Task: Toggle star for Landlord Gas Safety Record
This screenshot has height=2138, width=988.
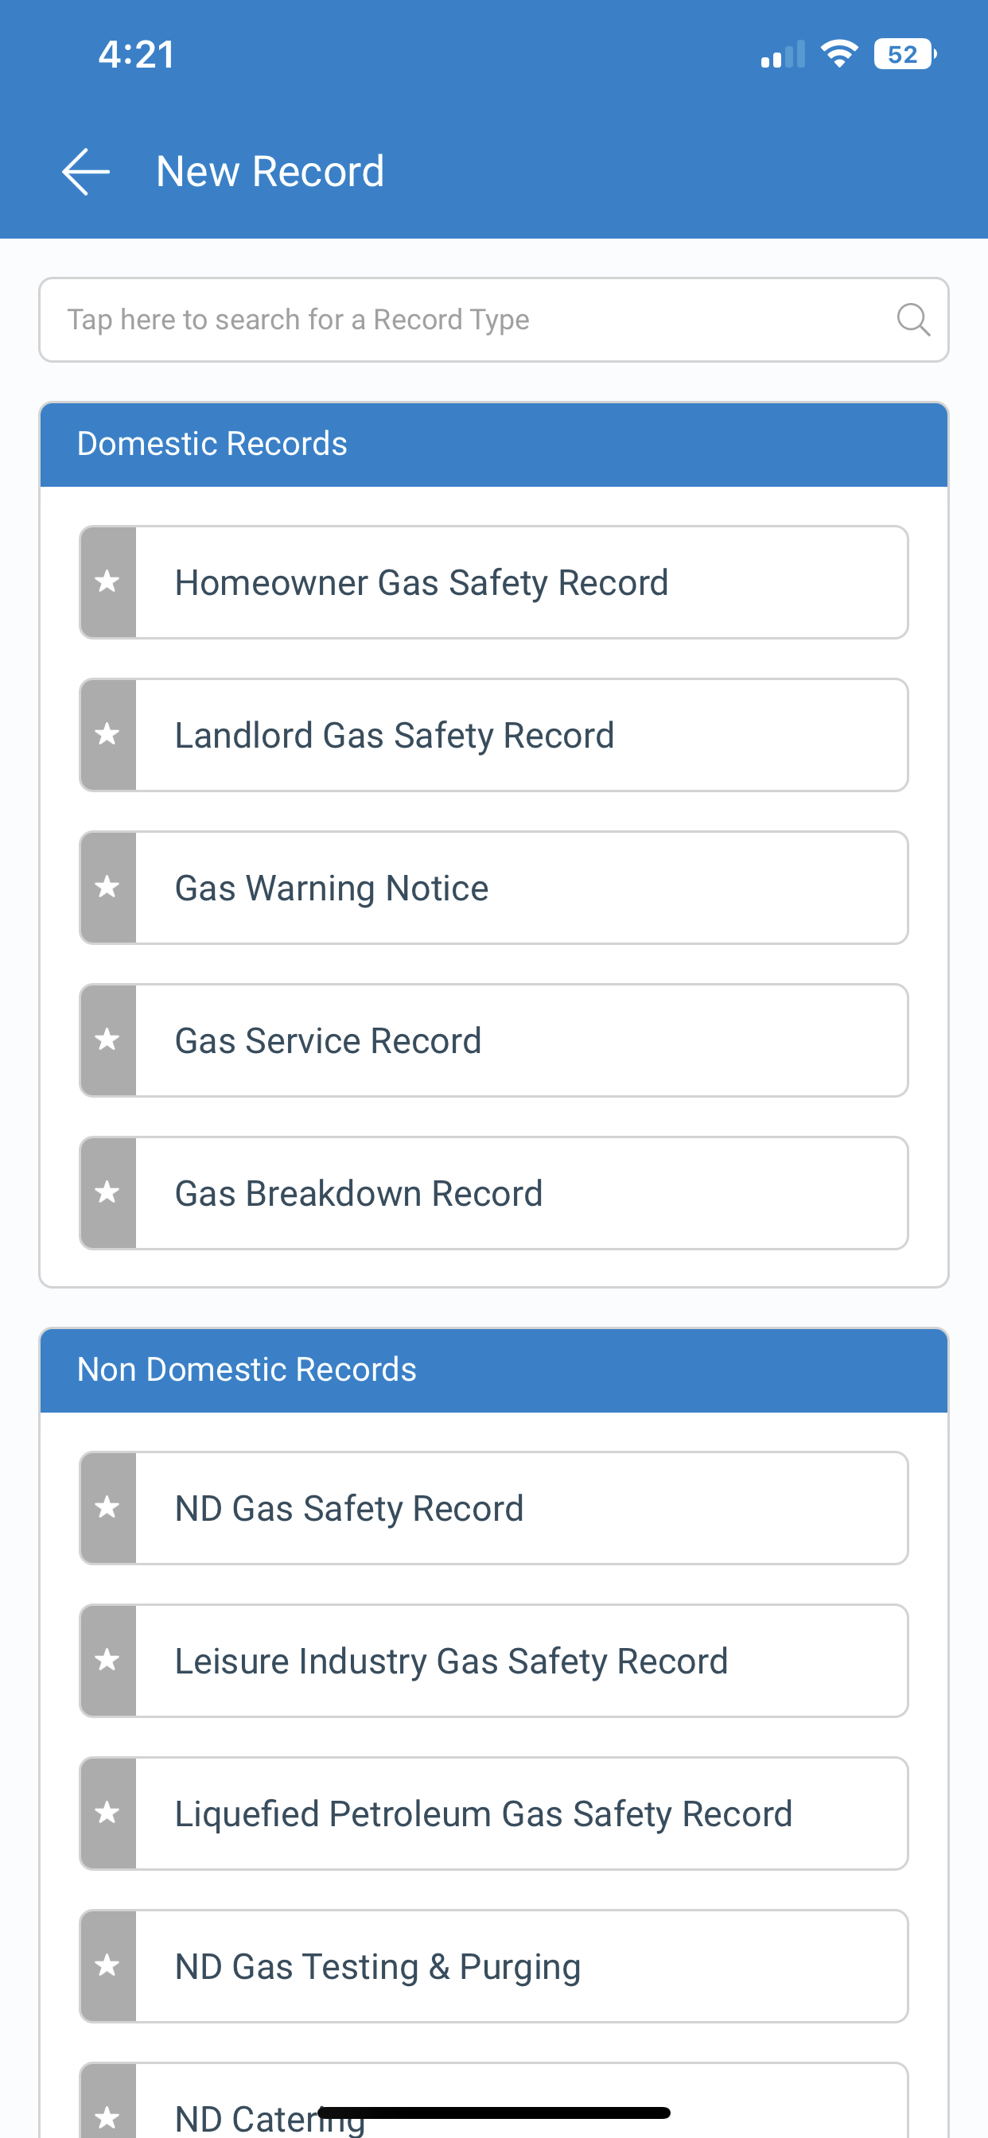Action: 108,734
